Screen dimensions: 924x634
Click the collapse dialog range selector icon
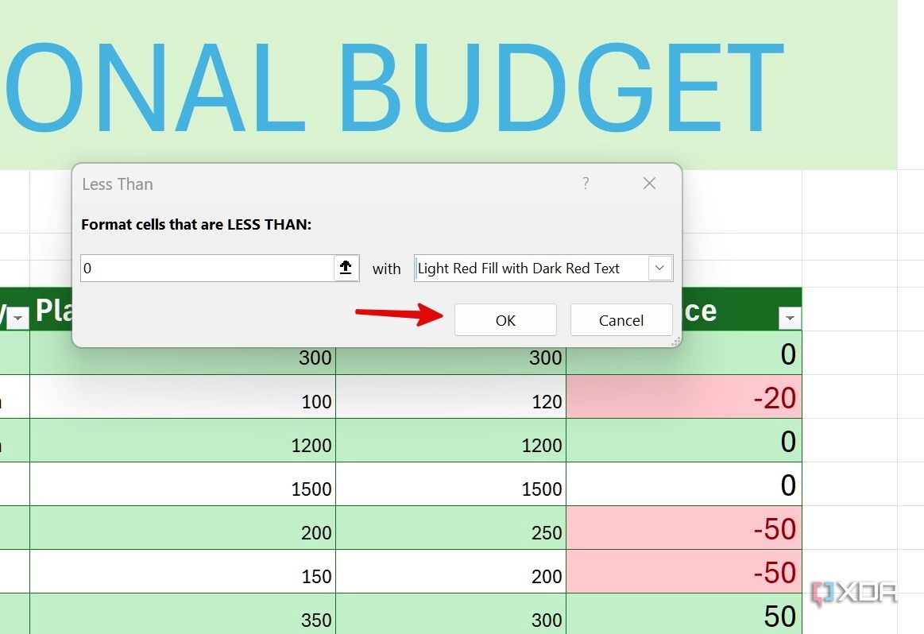tap(346, 268)
